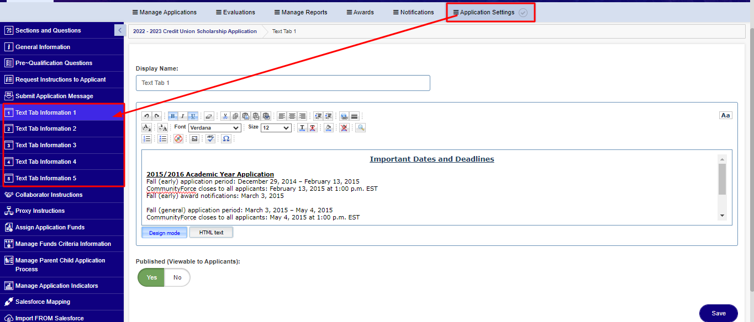The width and height of the screenshot is (754, 322).
Task: Run spell check with the ABC icon
Action: click(x=210, y=138)
